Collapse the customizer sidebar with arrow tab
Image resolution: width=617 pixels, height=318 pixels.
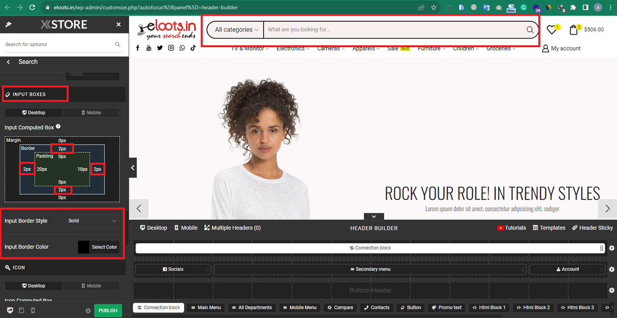(133, 168)
